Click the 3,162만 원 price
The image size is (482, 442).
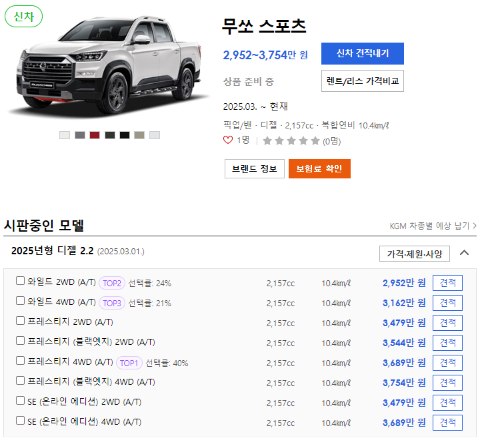[x=404, y=303]
